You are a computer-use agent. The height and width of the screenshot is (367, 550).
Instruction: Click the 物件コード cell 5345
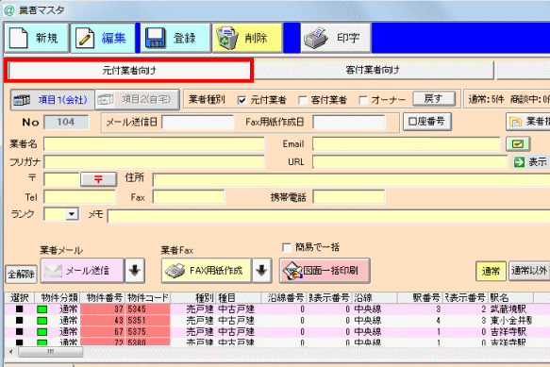click(148, 309)
